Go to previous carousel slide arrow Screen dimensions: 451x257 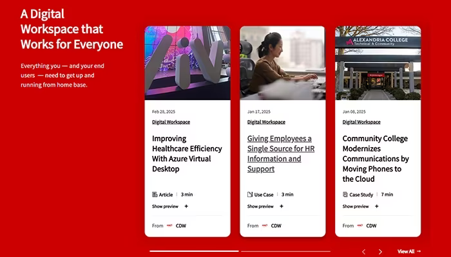[x=364, y=252]
